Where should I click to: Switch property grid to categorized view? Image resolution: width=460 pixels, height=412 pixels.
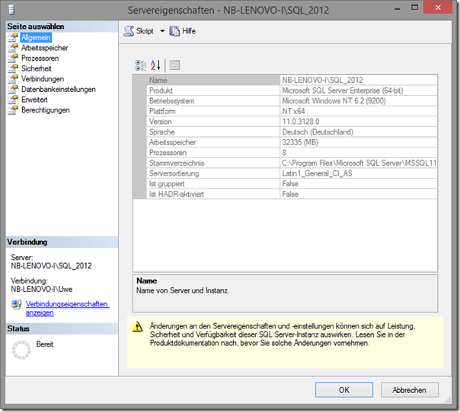pos(141,65)
